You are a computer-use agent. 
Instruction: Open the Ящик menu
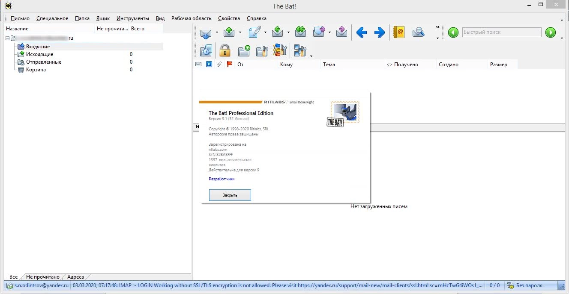[x=103, y=18]
